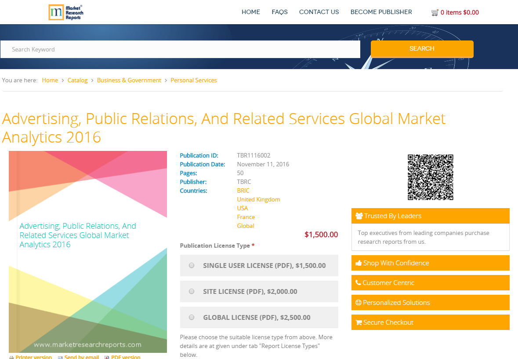
Task: Click the Trusted By Leaders people icon
Action: [358, 216]
